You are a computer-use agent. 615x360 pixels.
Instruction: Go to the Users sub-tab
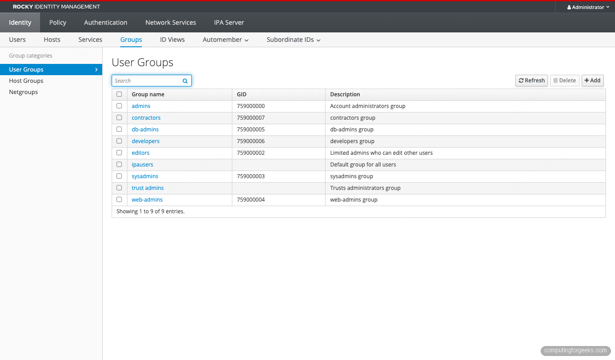click(18, 40)
